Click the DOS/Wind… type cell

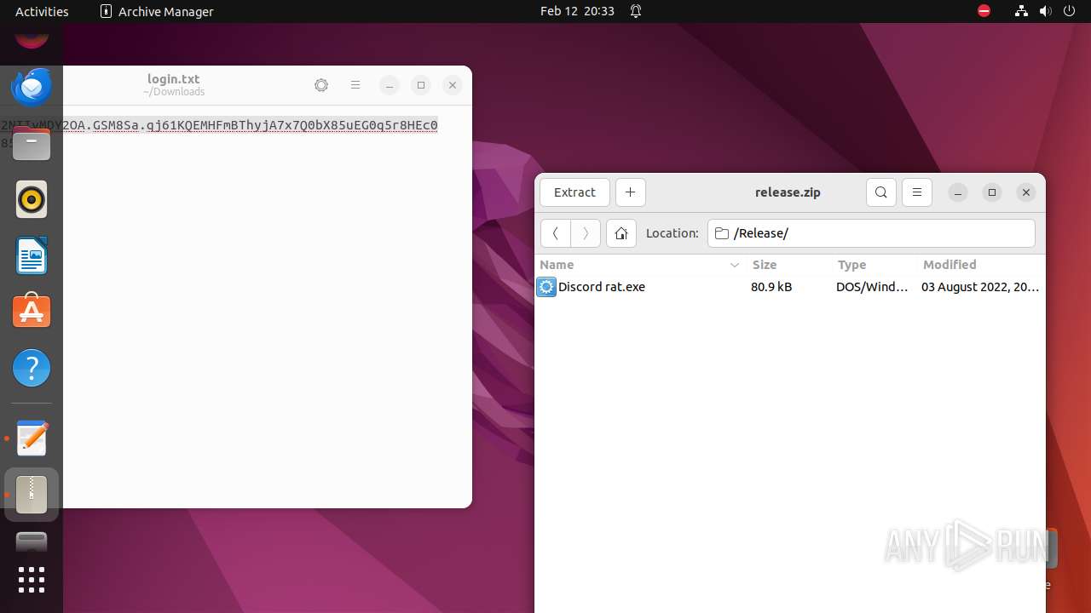coord(872,287)
